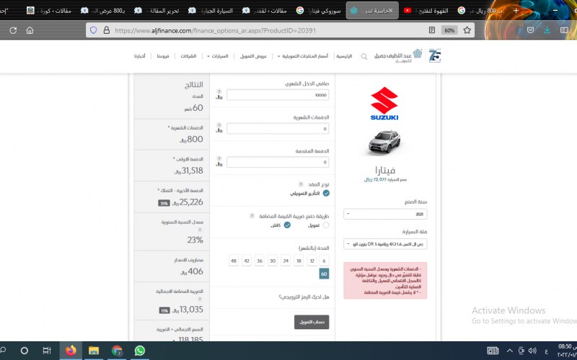Click the Abdul Latif Jameel logo
This screenshot has width=577, height=360.
coord(398,55)
